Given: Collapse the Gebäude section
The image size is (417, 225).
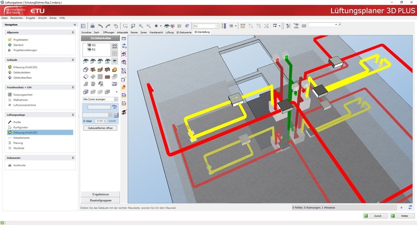Looking at the screenshot, I should click(x=73, y=60).
